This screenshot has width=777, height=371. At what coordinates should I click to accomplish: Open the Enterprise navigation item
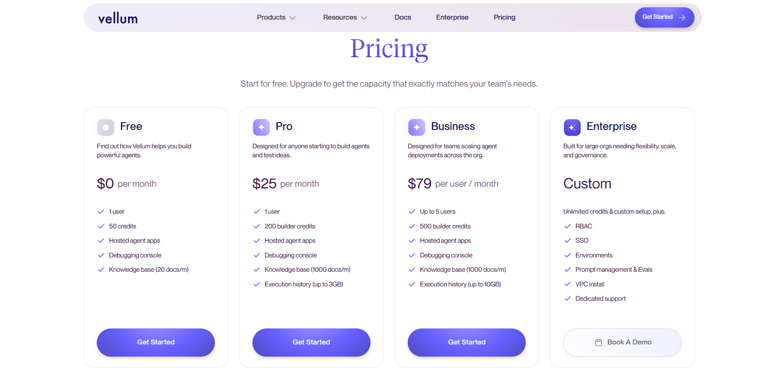[x=452, y=17]
